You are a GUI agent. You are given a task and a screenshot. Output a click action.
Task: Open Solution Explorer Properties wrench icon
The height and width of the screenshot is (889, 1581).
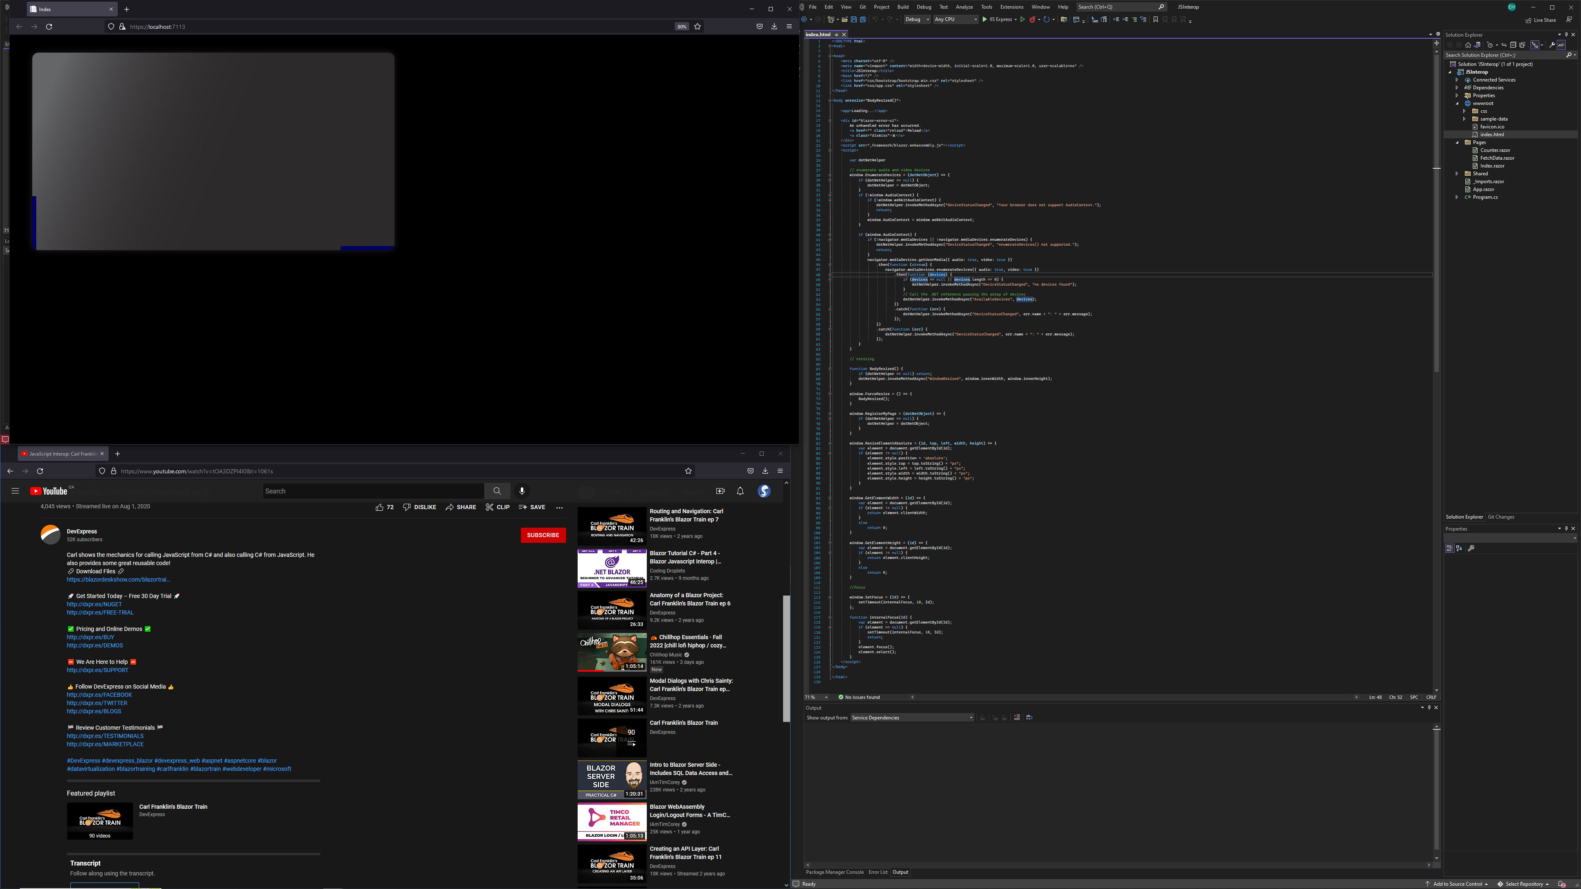[x=1552, y=45]
